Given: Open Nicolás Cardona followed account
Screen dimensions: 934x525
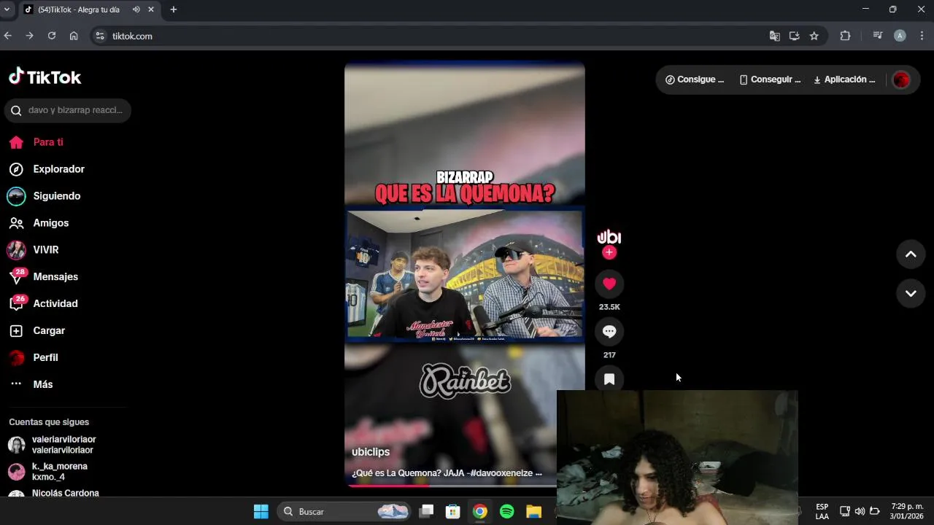Looking at the screenshot, I should point(54,494).
